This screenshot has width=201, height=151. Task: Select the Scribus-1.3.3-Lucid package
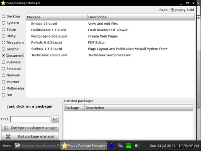[x=46, y=49]
